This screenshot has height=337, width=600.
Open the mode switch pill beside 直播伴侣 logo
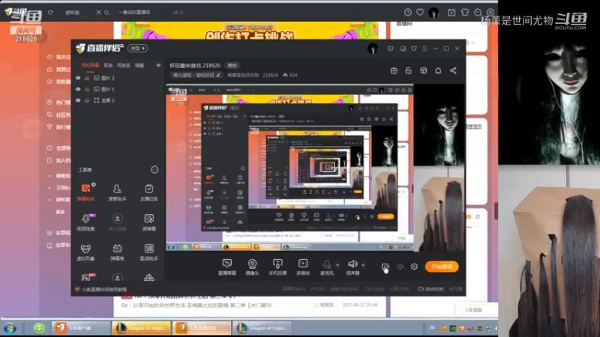click(x=138, y=49)
